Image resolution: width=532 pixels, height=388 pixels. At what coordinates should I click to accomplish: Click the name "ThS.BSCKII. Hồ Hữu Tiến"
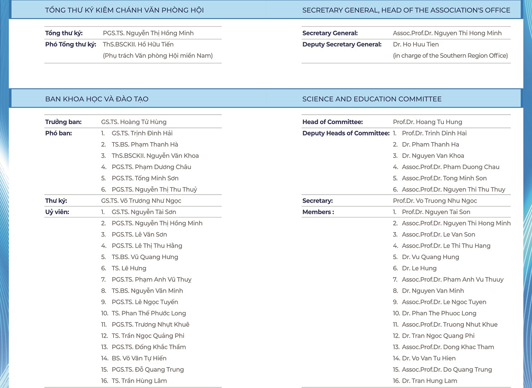(x=138, y=45)
